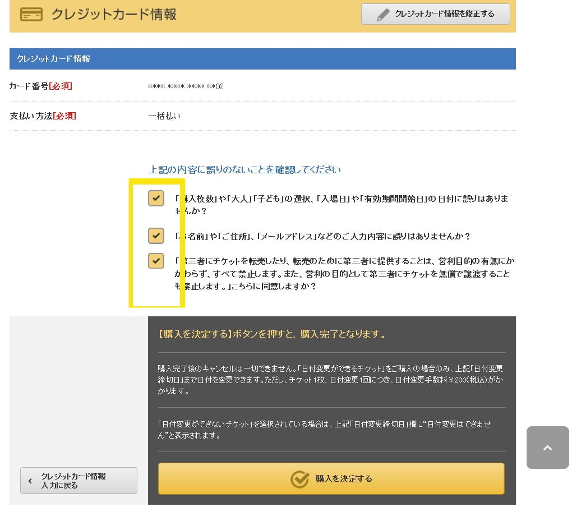The height and width of the screenshot is (507, 572).
Task: Click the blue 上記の内容に誤りのないこと heading
Action: [x=245, y=169]
